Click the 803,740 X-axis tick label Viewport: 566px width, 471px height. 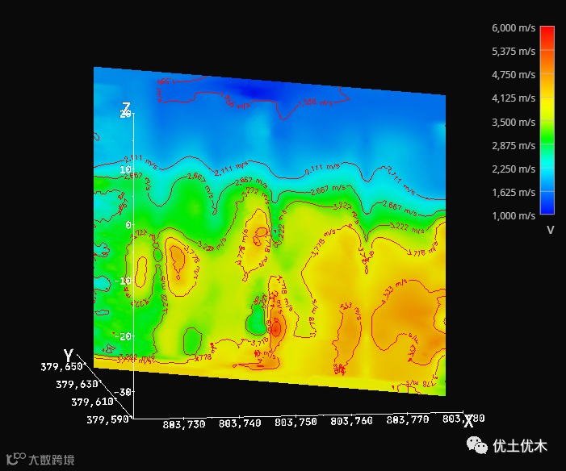240,423
